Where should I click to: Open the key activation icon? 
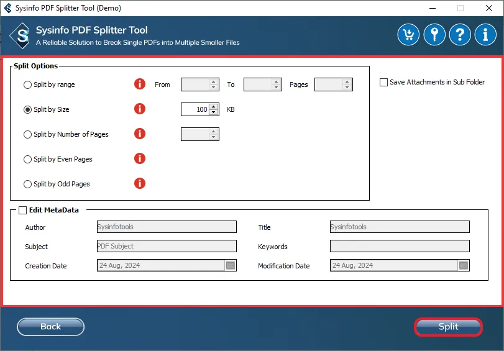[x=434, y=35]
